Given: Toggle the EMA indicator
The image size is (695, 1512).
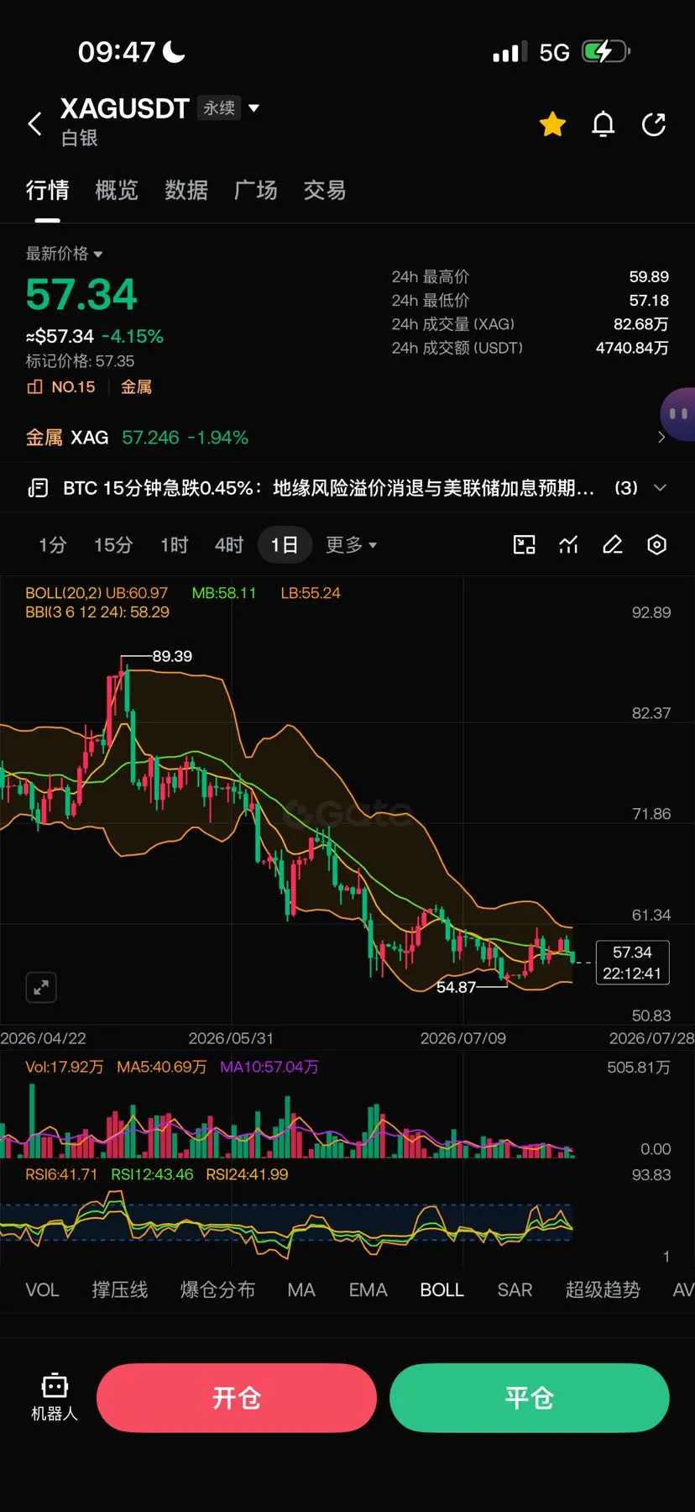Looking at the screenshot, I should pos(368,1290).
